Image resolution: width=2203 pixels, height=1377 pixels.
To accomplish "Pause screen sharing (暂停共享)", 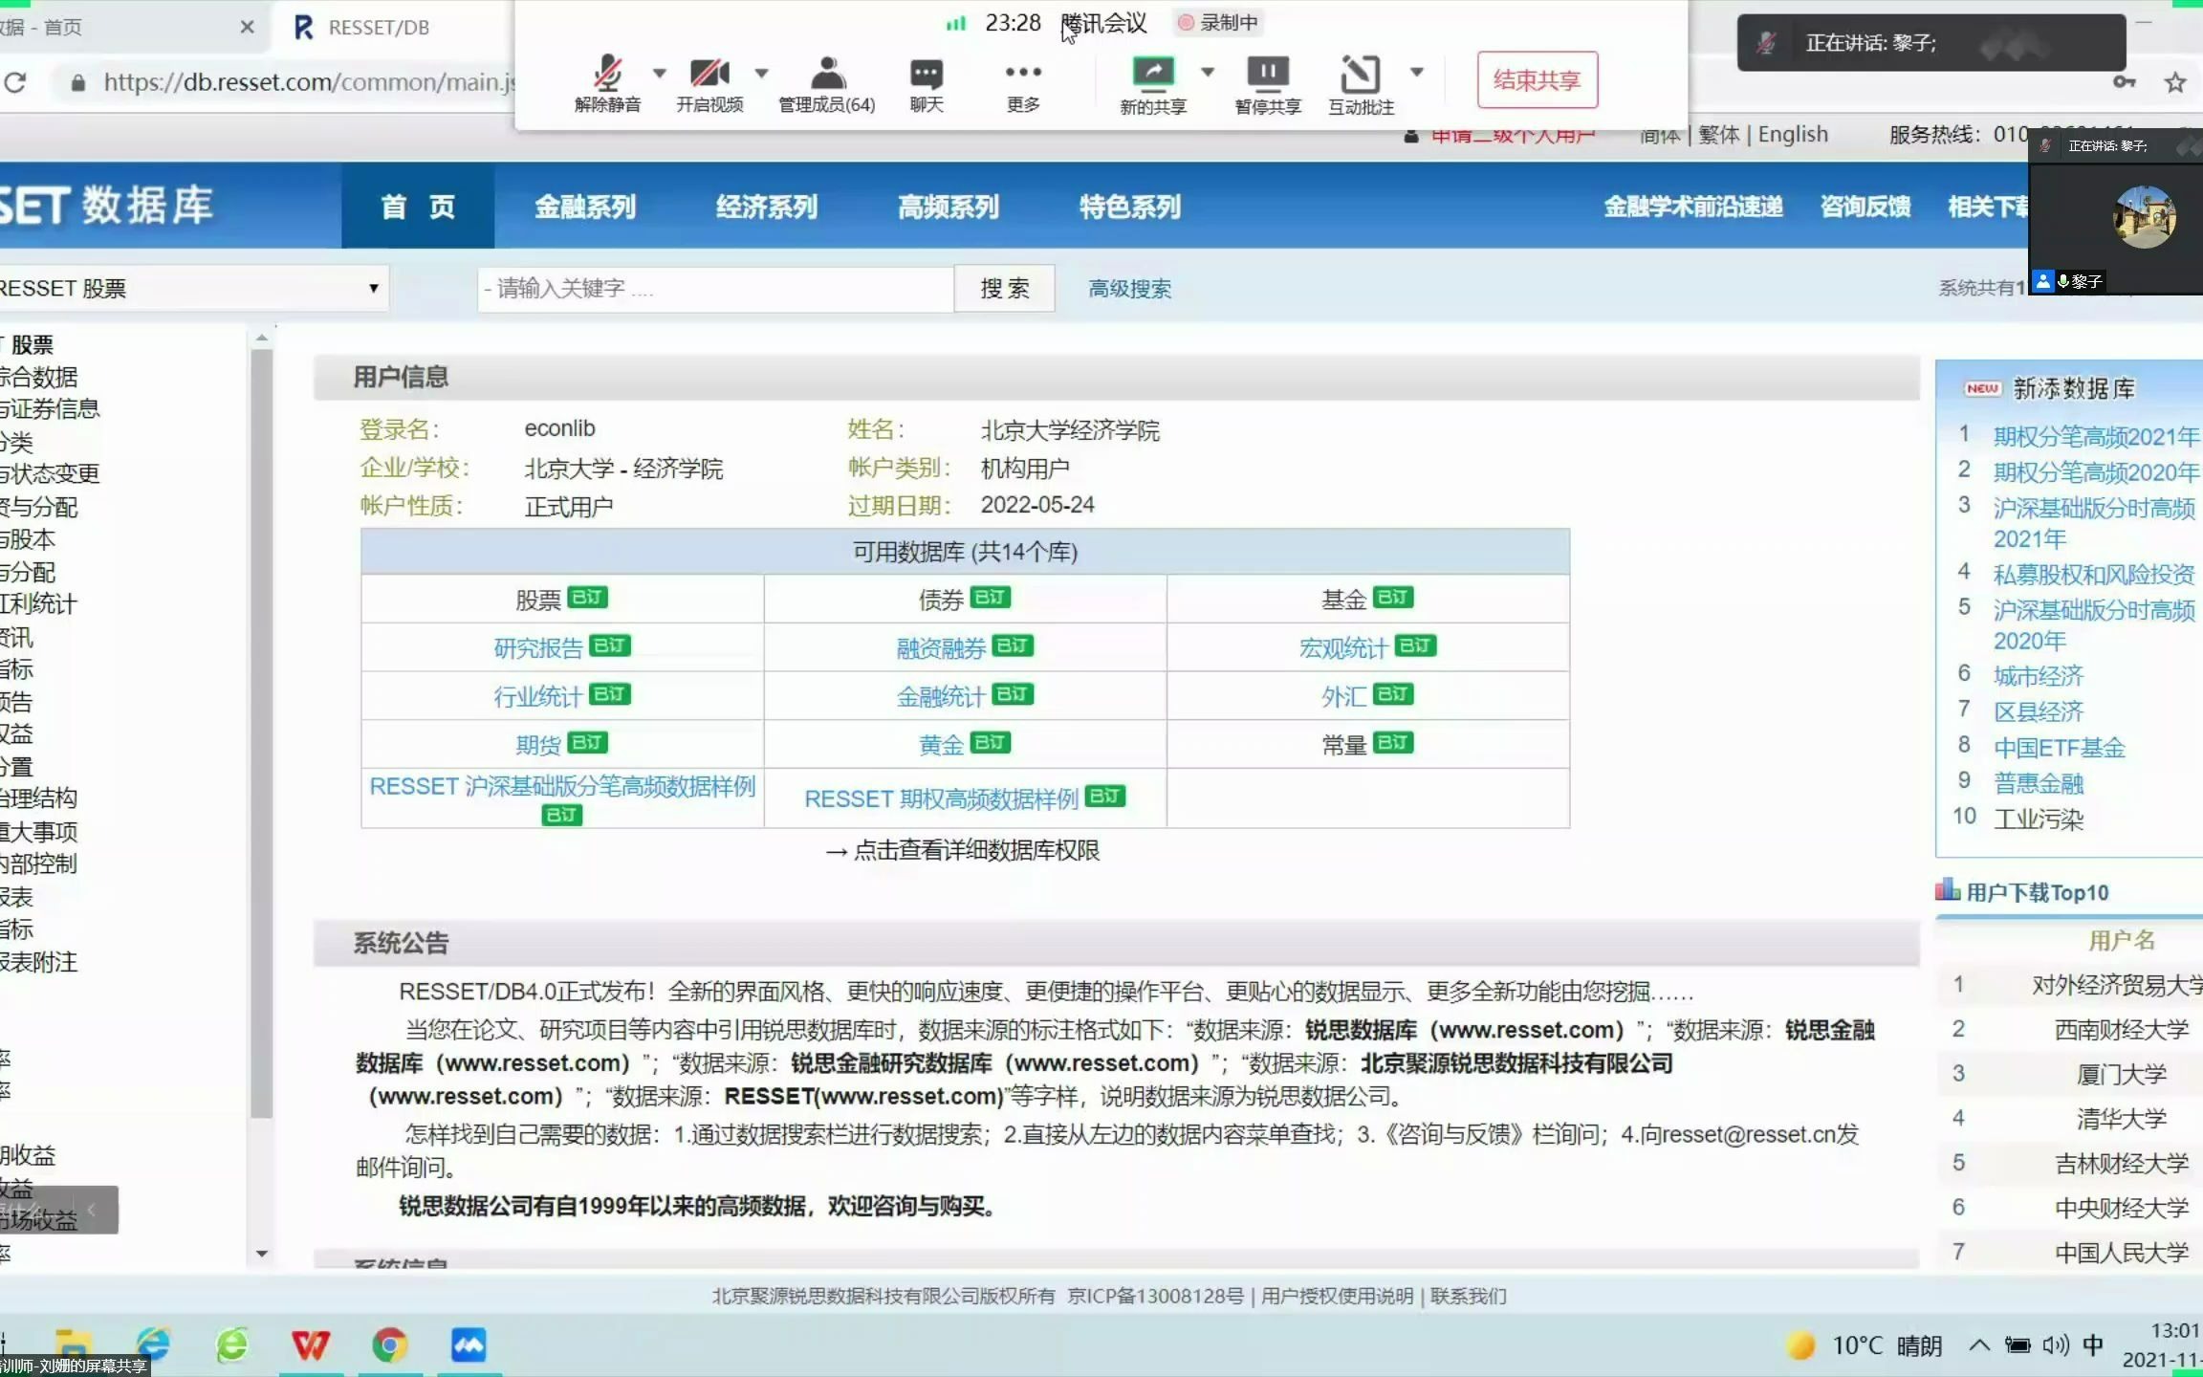I will coord(1267,83).
